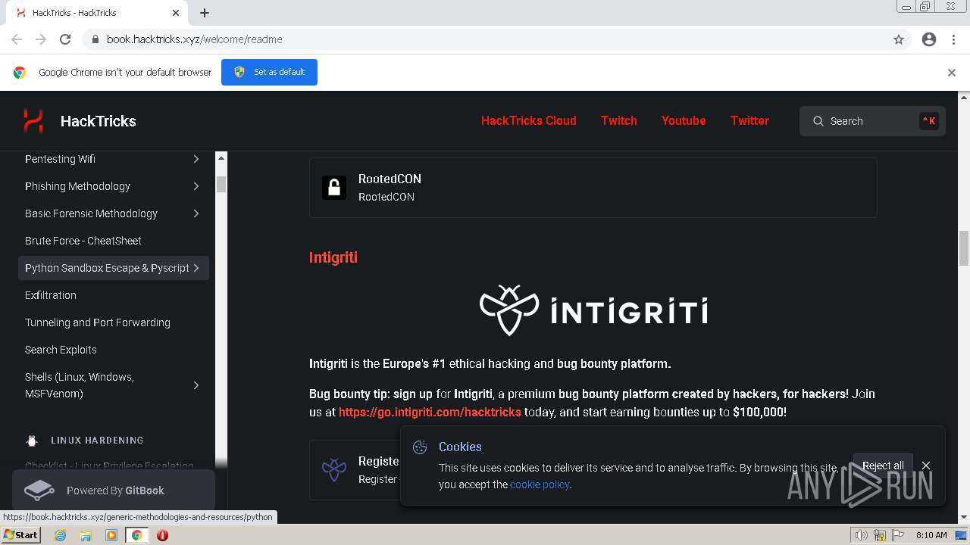
Task: Click the flag icon in system tray
Action: pos(898,535)
